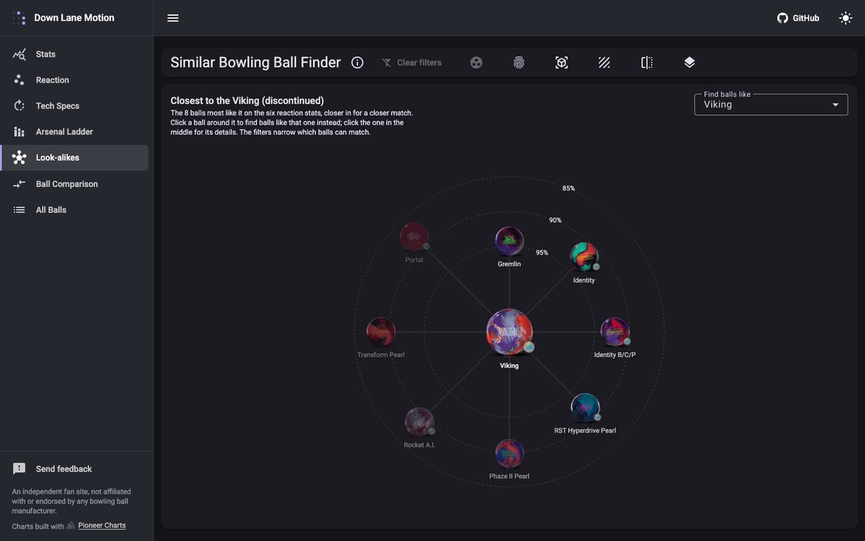Viewport: 865px width, 541px height.
Task: Select the Look-alikes sidebar item
Action: pyautogui.click(x=74, y=158)
